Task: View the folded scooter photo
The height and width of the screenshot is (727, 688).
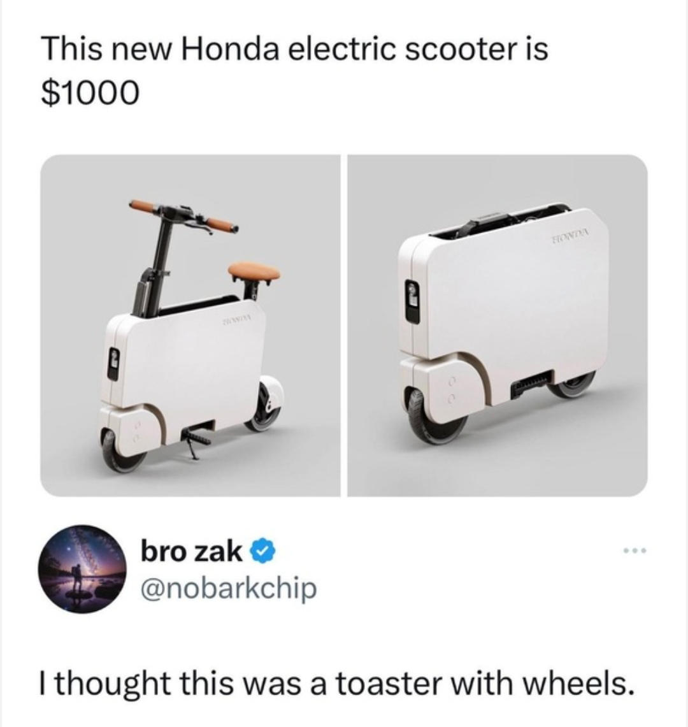Action: pos(498,326)
